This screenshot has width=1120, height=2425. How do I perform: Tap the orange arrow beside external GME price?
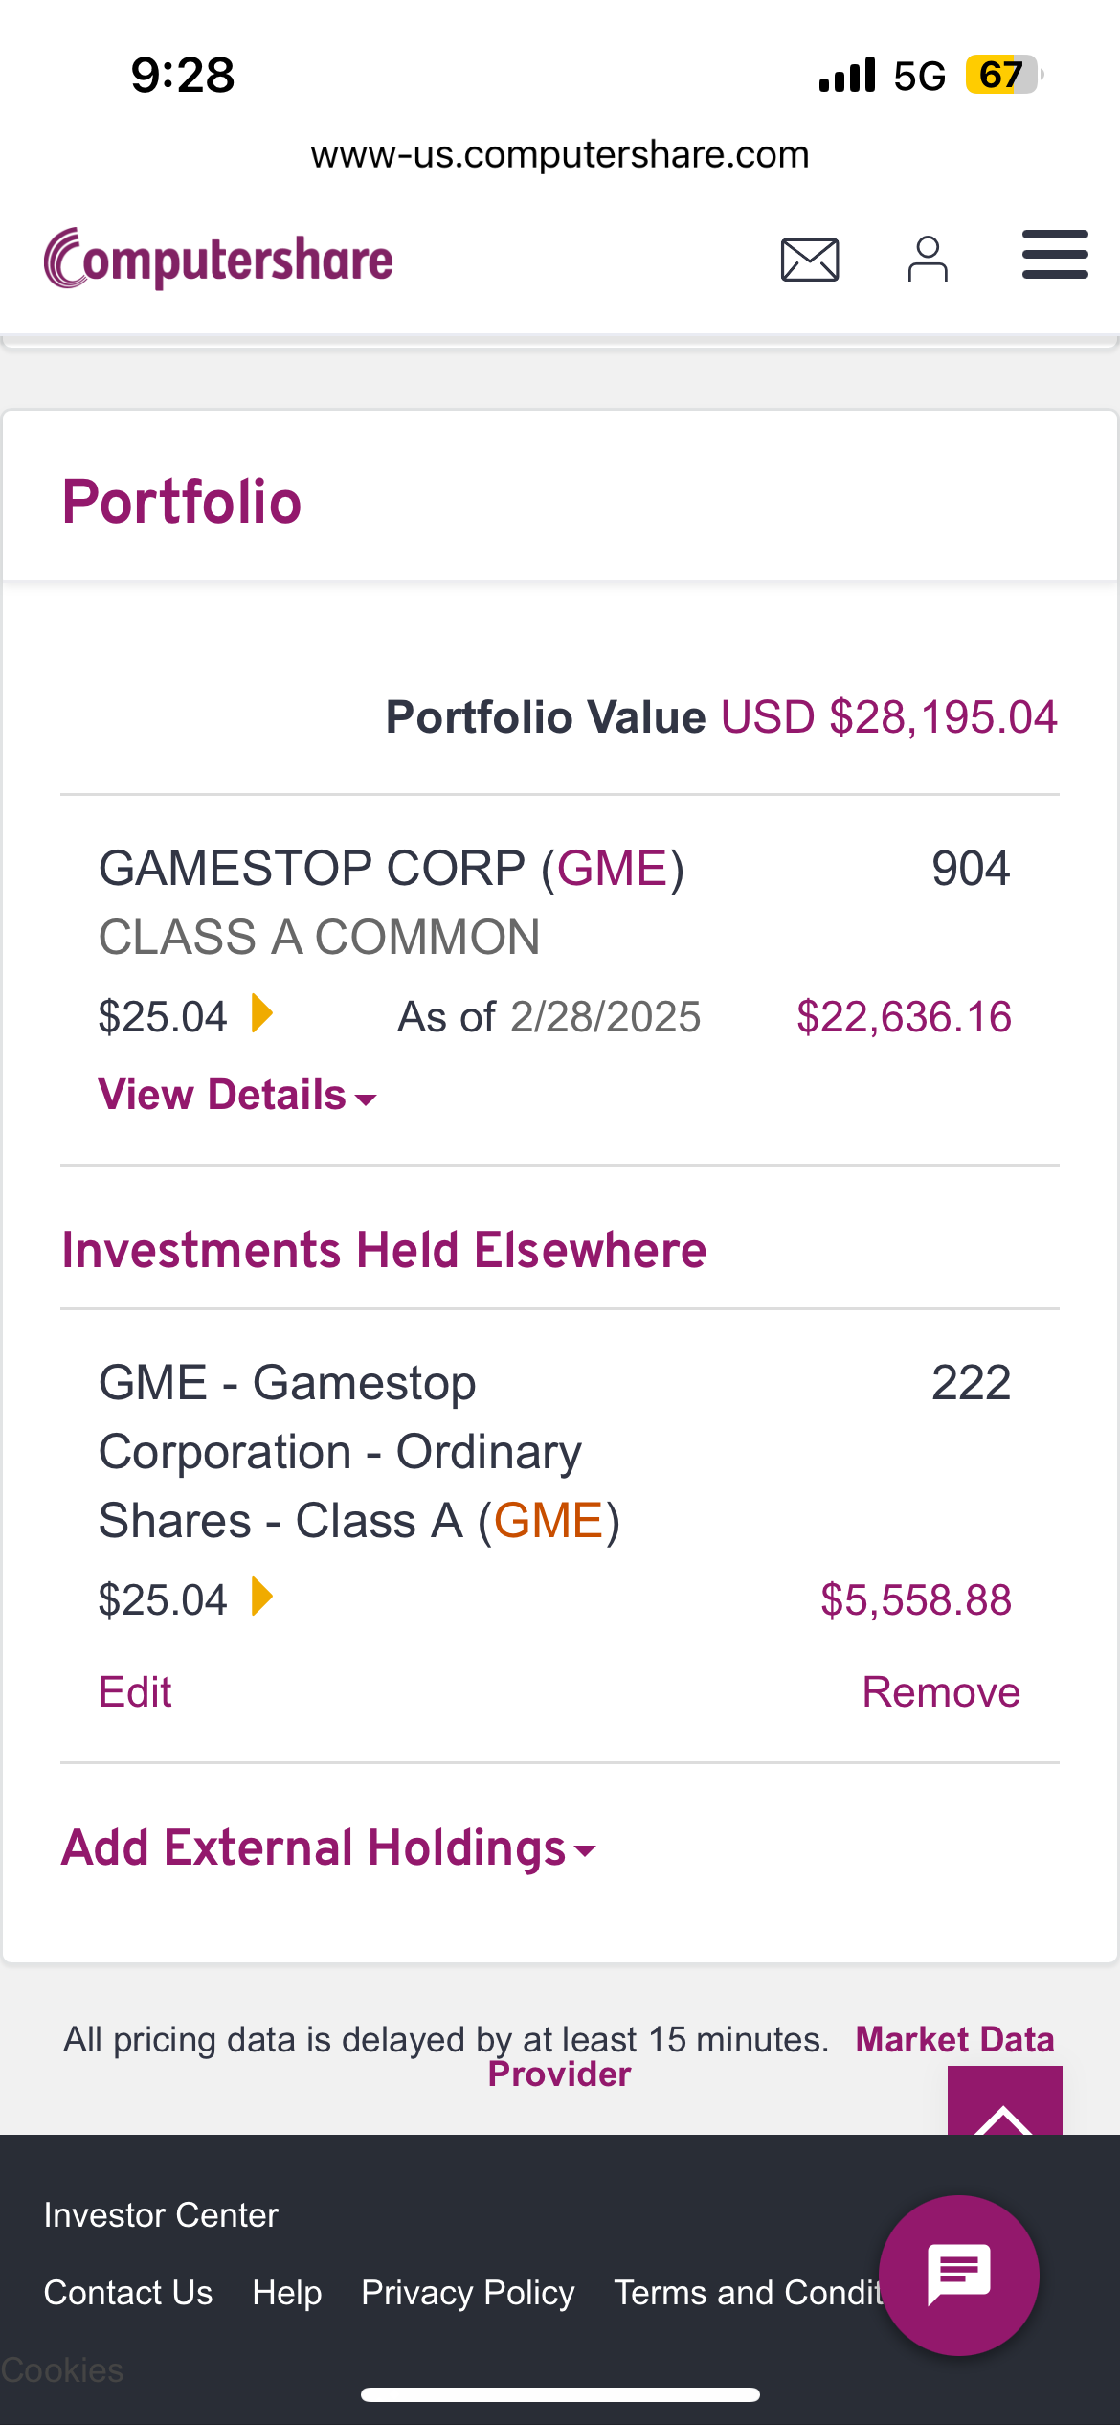coord(261,1597)
